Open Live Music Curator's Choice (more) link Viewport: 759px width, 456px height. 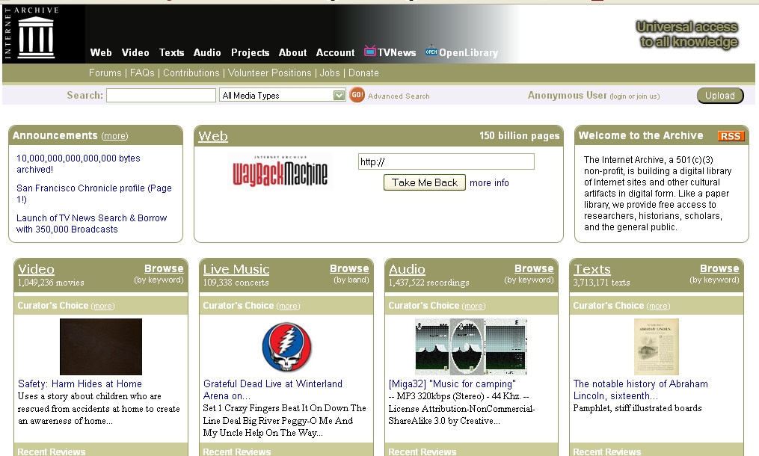[x=288, y=306]
